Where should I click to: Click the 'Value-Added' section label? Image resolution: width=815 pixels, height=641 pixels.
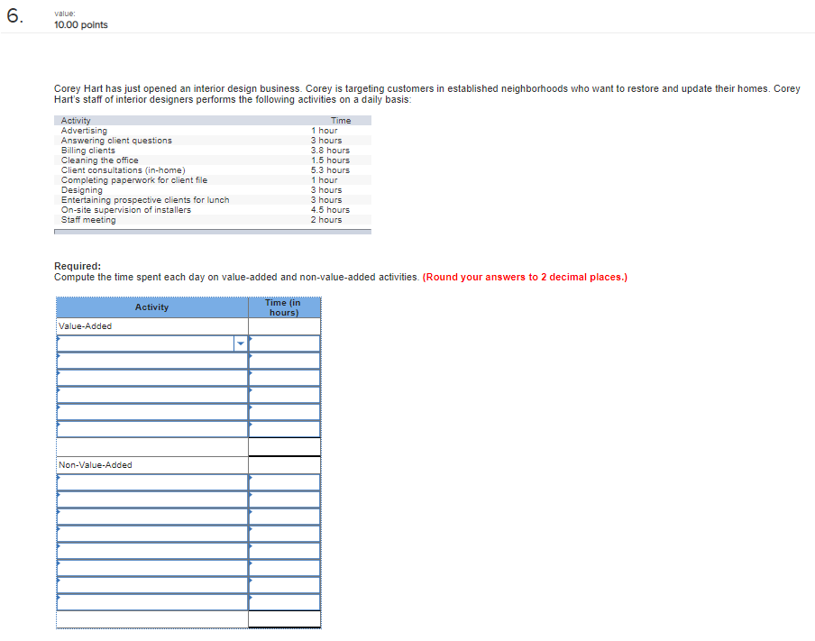tap(86, 326)
